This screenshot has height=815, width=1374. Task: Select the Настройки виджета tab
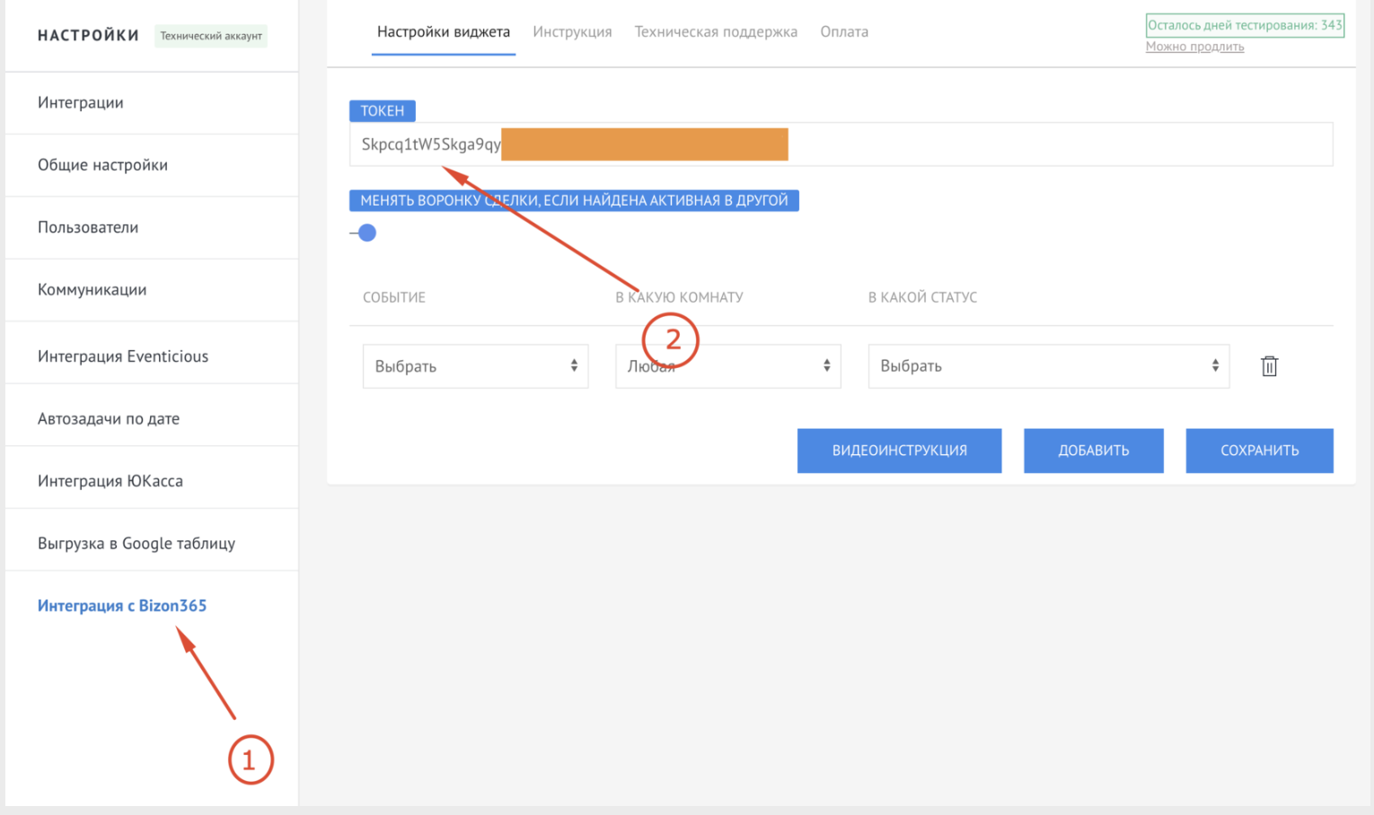click(x=444, y=32)
